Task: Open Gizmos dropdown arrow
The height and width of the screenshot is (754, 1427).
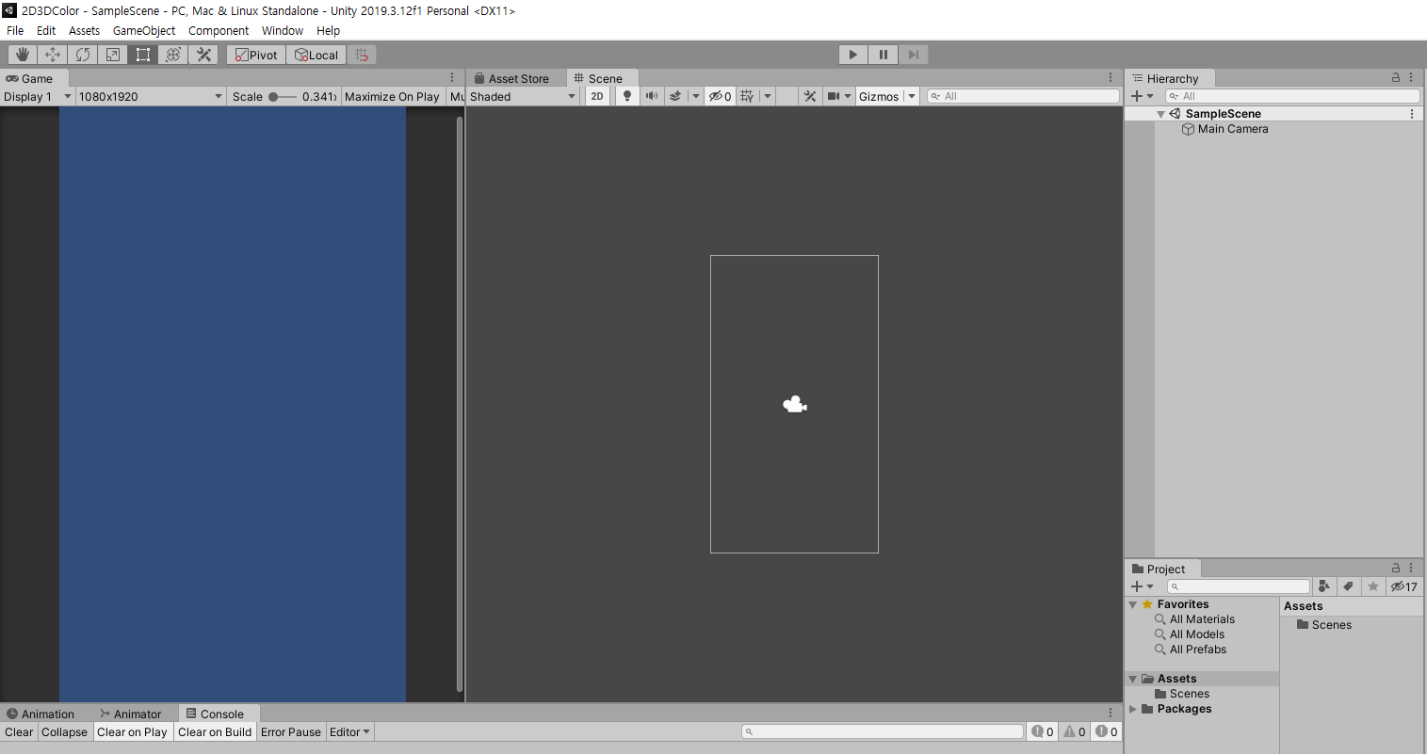Action: tap(912, 96)
